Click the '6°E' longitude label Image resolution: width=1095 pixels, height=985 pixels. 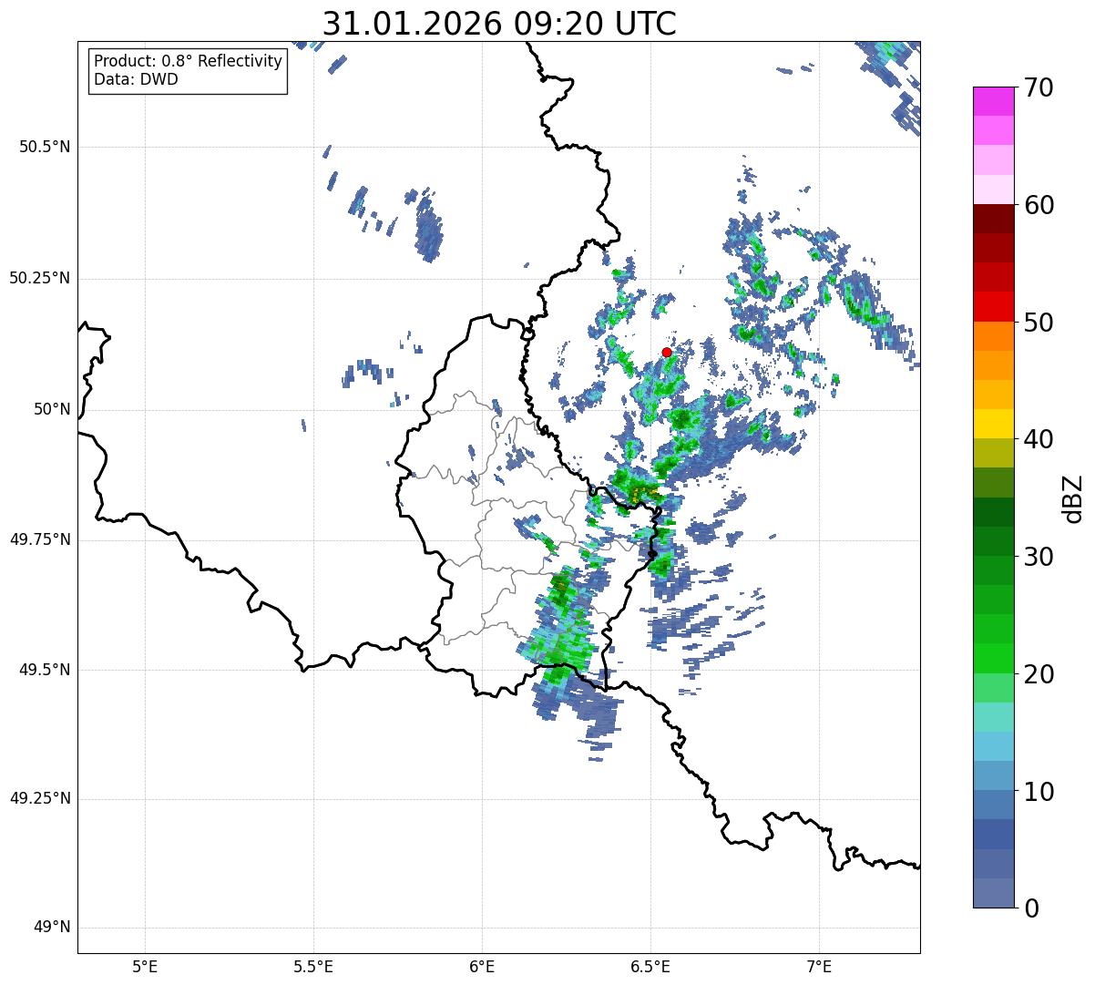tap(482, 966)
